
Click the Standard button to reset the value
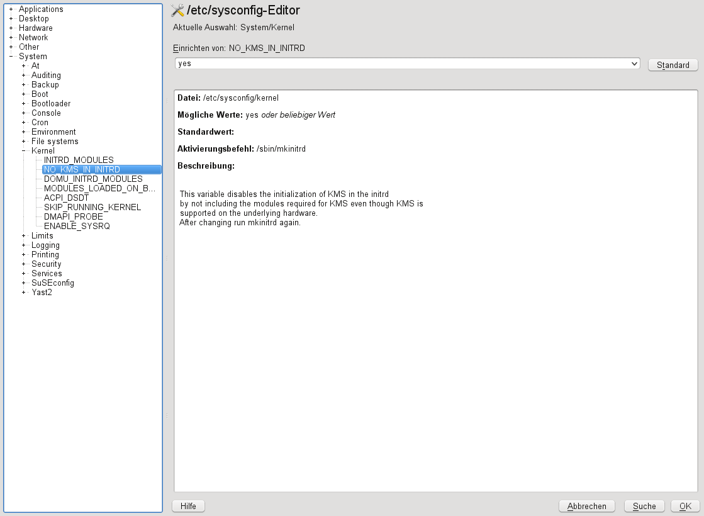click(x=673, y=65)
